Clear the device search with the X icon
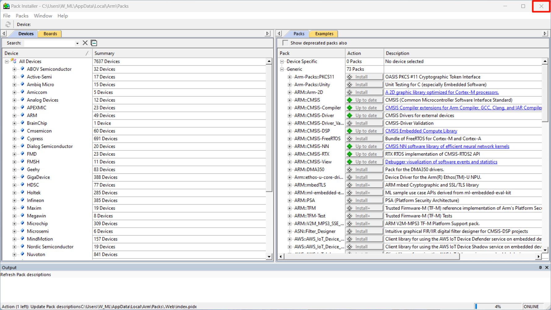Image resolution: width=551 pixels, height=310 pixels. click(85, 43)
